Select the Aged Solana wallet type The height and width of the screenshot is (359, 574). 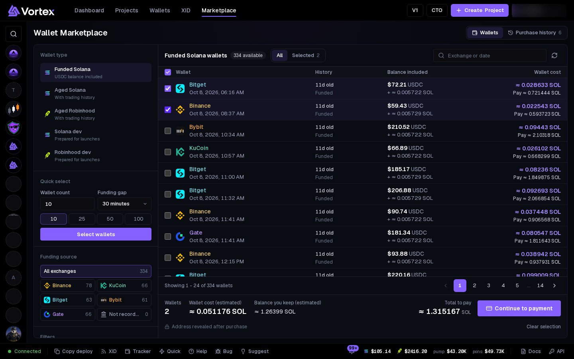[x=96, y=93]
